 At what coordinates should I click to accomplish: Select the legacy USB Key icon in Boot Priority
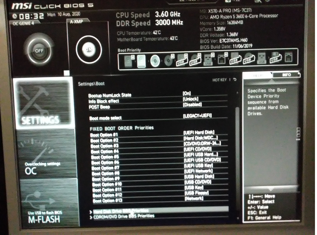point(262,58)
